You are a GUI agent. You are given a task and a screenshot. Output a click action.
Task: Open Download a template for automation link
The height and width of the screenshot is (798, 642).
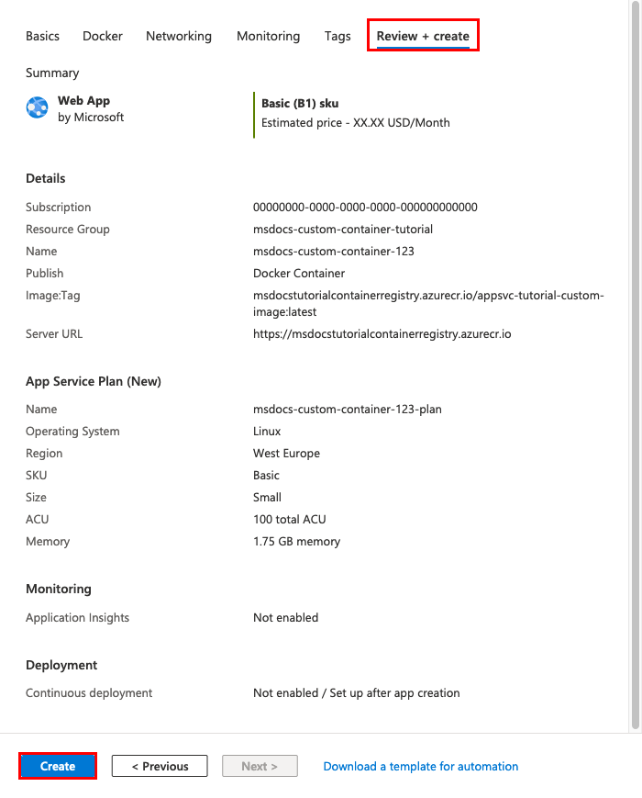[x=421, y=767]
